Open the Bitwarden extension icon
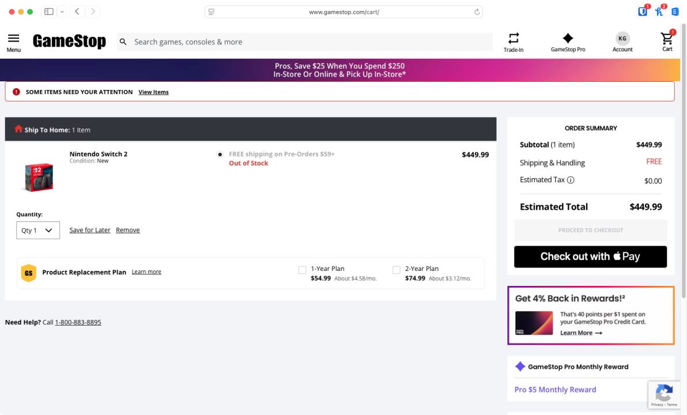This screenshot has height=415, width=687. pyautogui.click(x=642, y=10)
